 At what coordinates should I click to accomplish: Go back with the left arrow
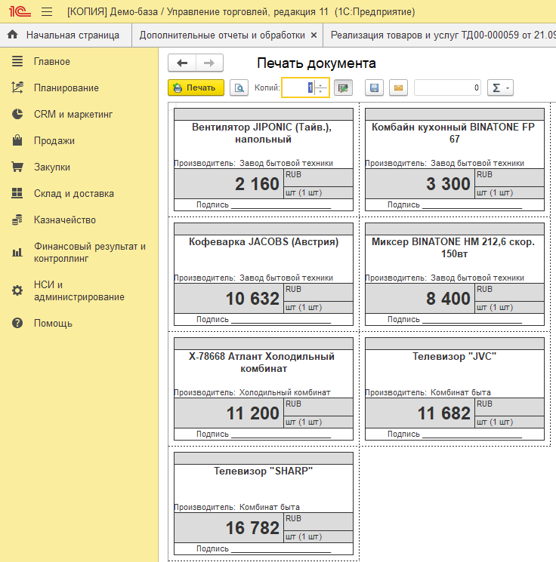coord(182,63)
